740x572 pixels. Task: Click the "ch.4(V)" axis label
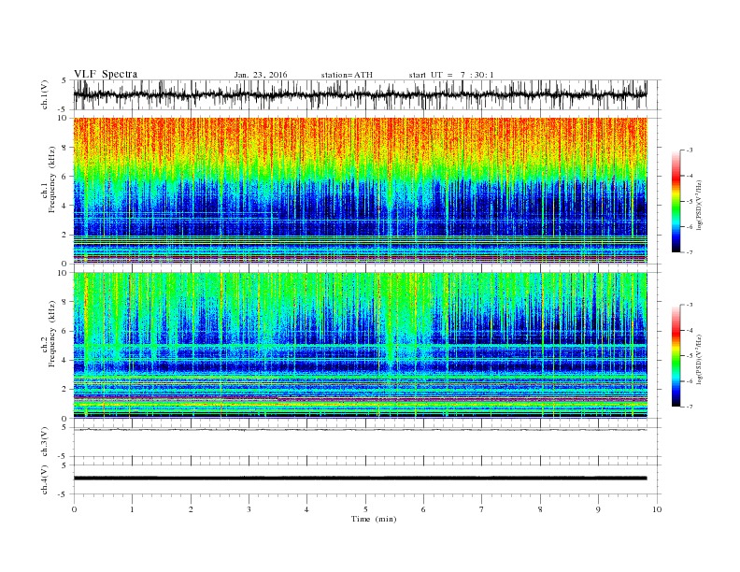[45, 479]
